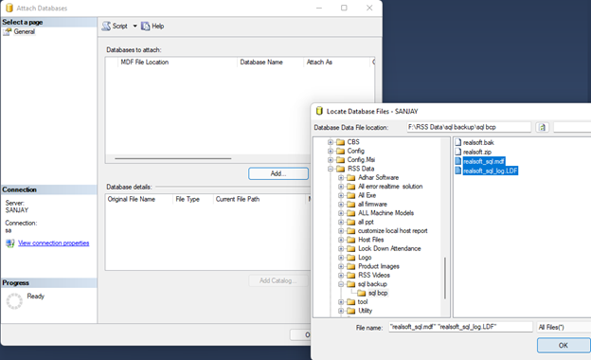Click the Add Catalog... button

pyautogui.click(x=278, y=280)
